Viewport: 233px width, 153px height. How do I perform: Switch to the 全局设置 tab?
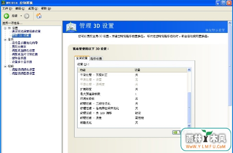[x=82, y=58]
